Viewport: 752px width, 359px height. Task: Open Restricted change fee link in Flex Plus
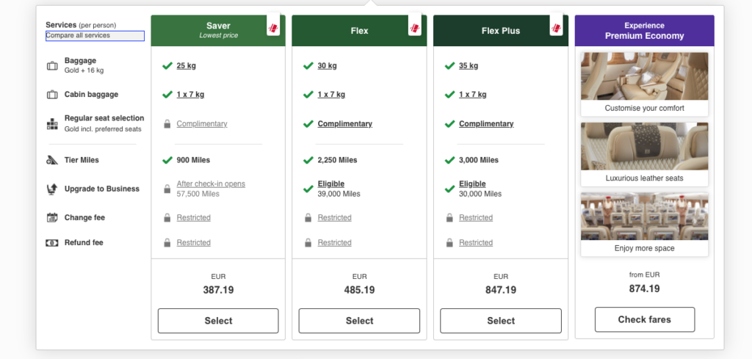click(476, 217)
